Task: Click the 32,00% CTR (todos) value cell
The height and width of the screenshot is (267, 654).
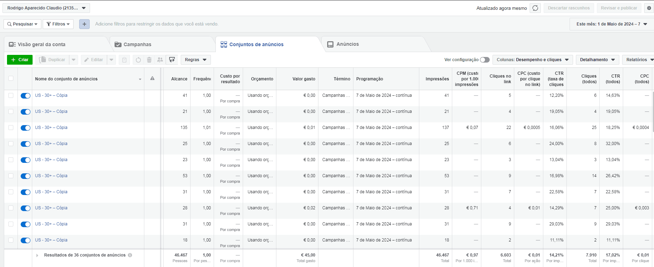Action: pos(613,144)
